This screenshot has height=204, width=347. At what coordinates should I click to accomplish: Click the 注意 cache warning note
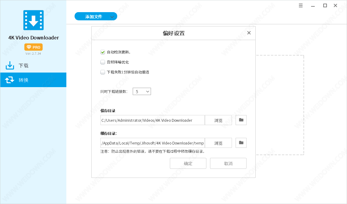pyautogui.click(x=153, y=151)
